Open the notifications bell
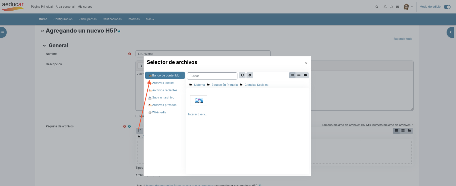Screen dimensions: 456x186 click(385, 7)
